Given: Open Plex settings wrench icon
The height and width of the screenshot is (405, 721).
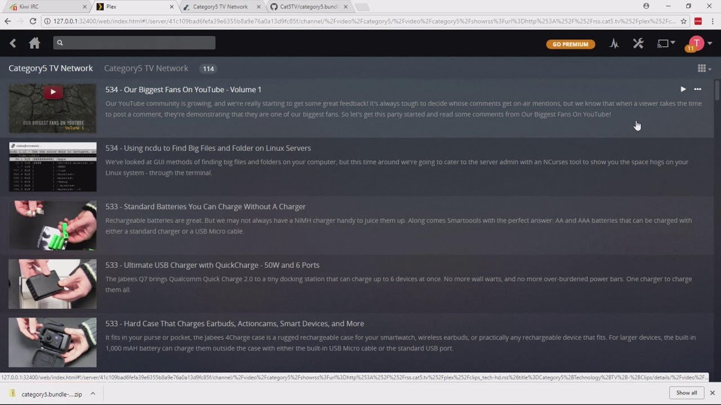Looking at the screenshot, I should point(638,43).
